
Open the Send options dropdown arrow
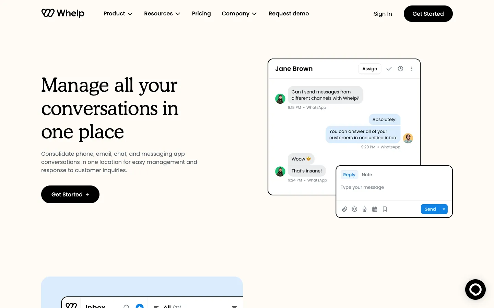point(444,209)
